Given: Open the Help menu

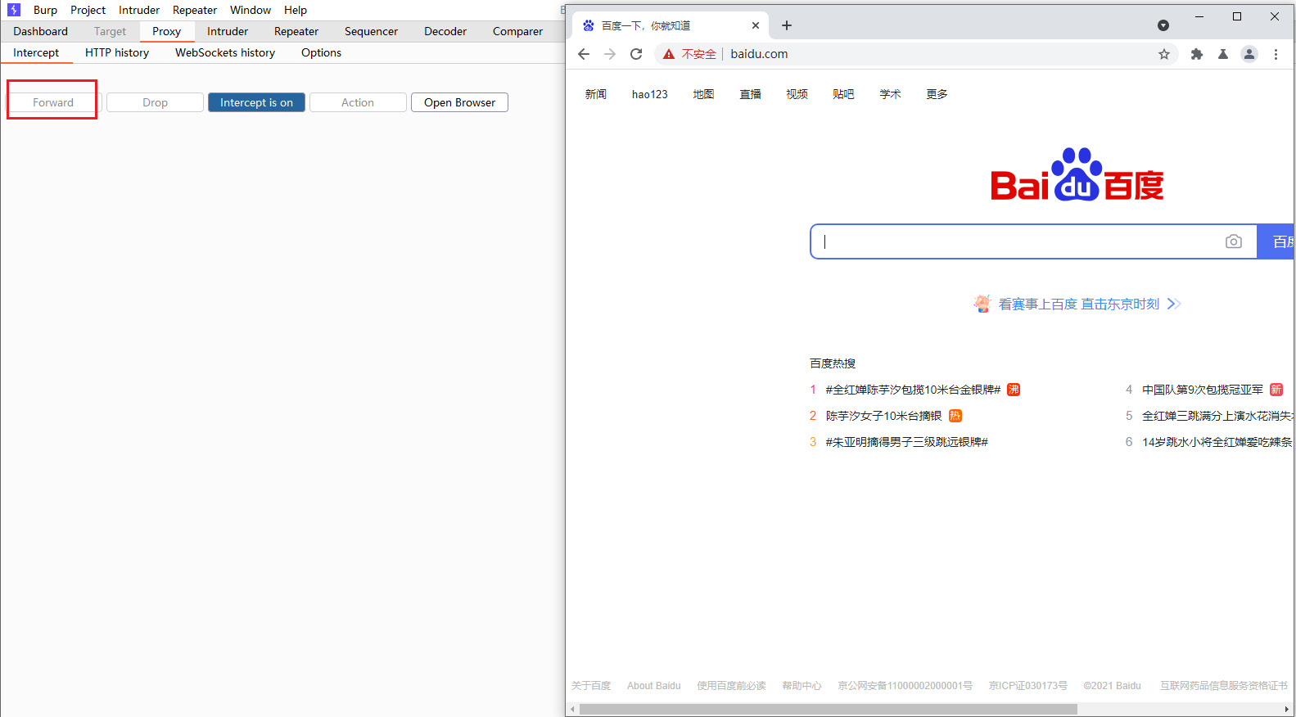Looking at the screenshot, I should (x=296, y=10).
